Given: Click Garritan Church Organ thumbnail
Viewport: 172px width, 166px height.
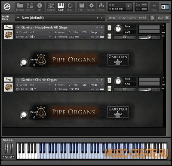Looking at the screenshot, I should [x=8, y=87].
